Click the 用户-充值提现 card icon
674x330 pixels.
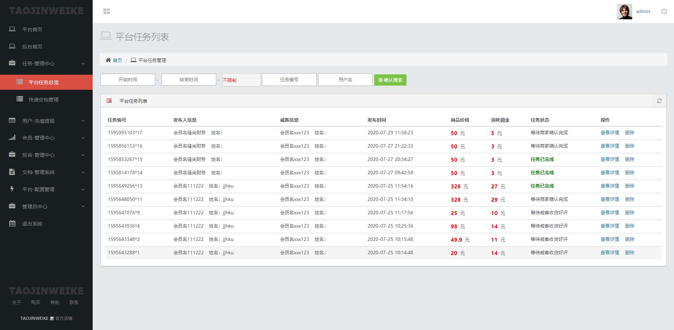pyautogui.click(x=12, y=121)
